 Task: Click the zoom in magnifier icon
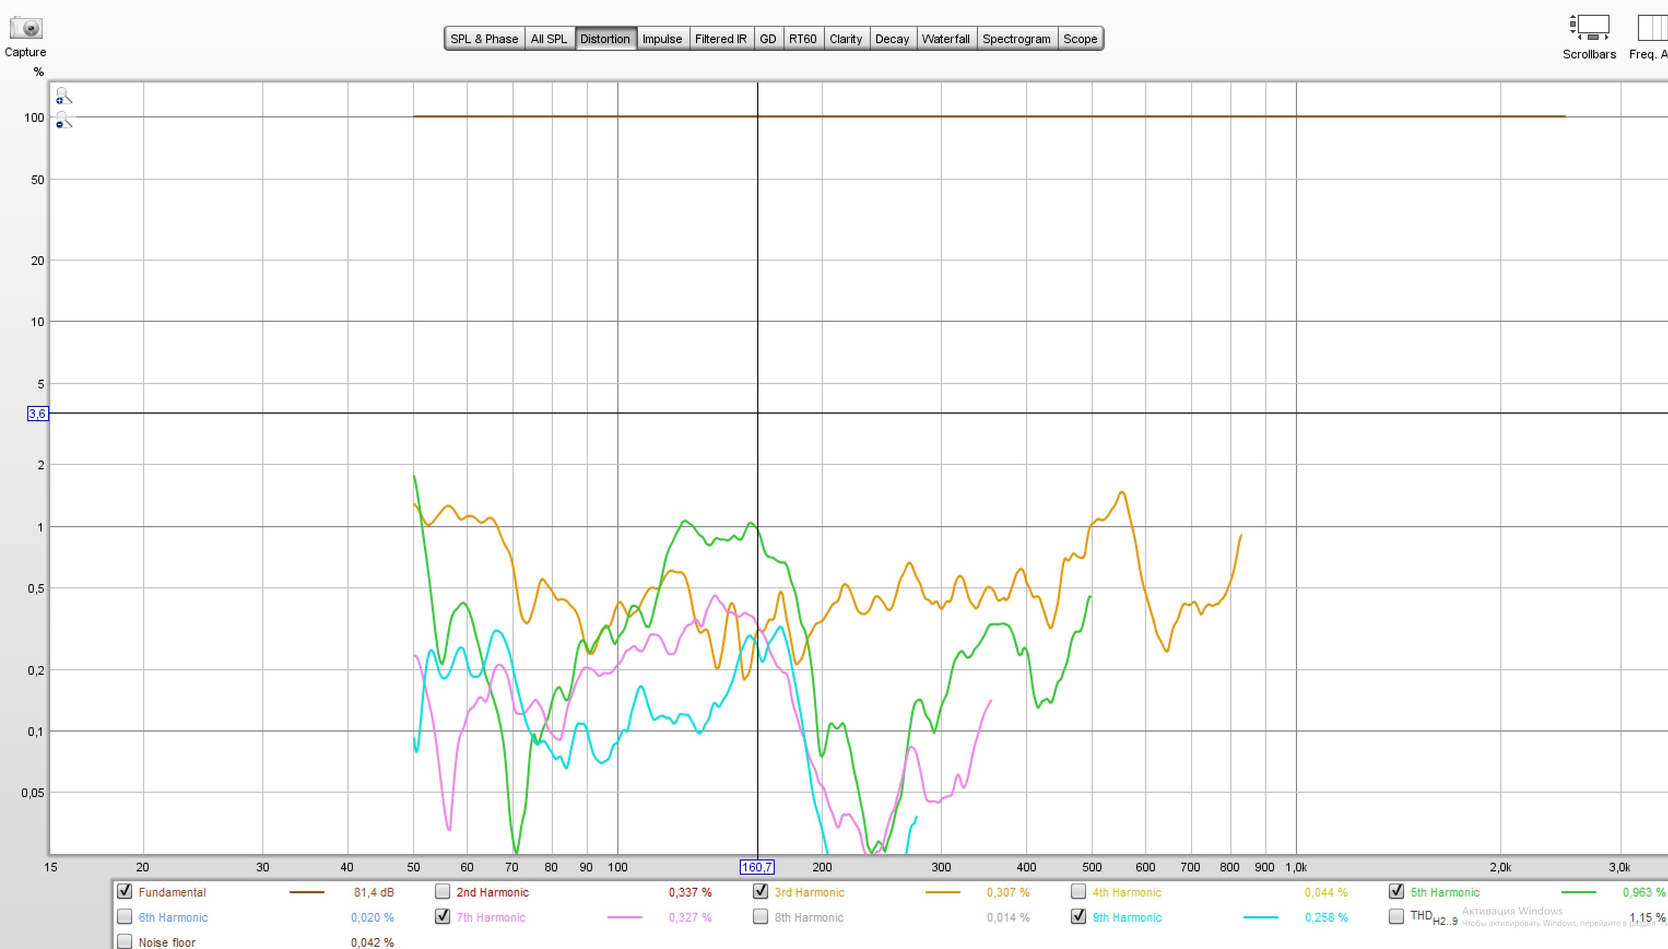point(63,96)
